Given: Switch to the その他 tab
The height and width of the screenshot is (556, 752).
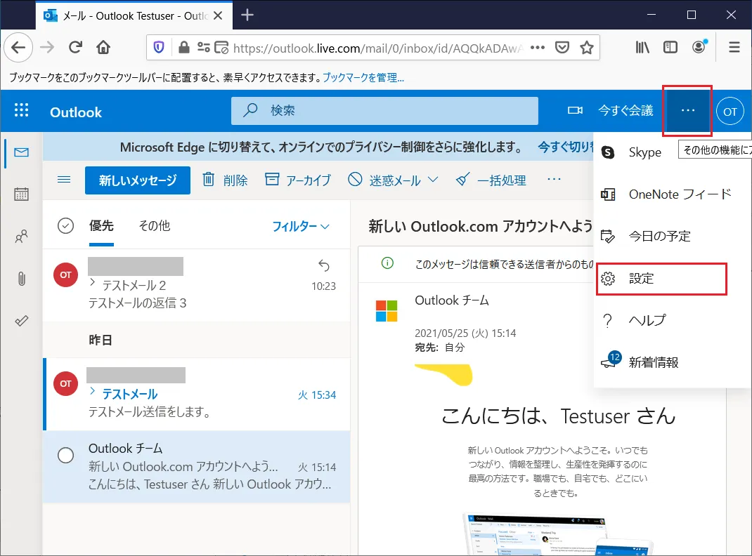Looking at the screenshot, I should [155, 225].
